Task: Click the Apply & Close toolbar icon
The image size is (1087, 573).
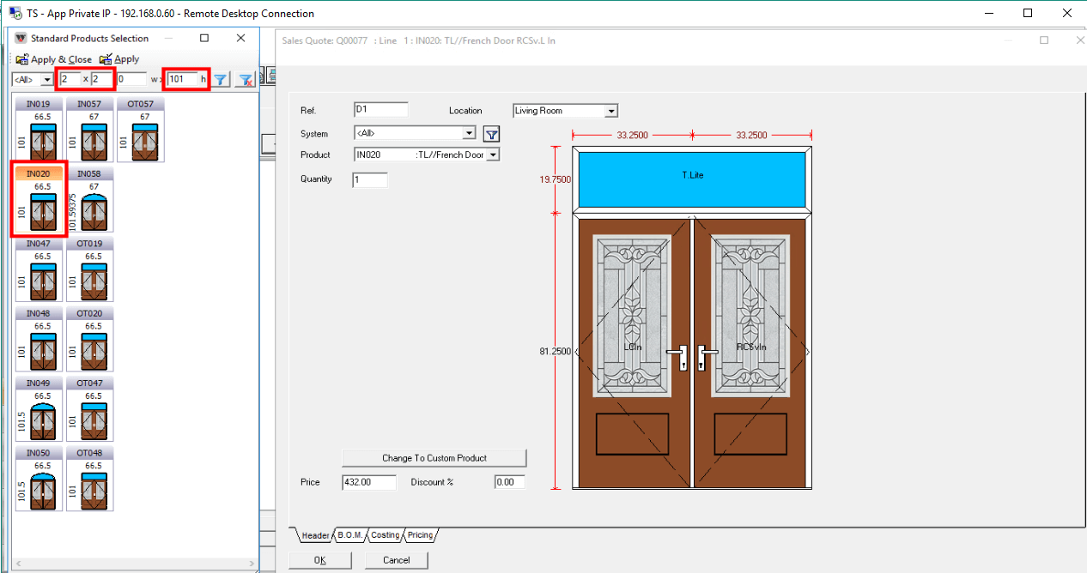Action: (x=22, y=59)
